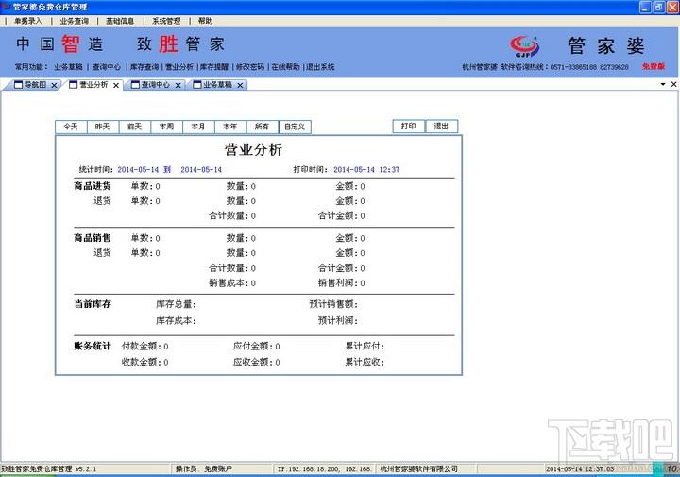Screen dimensions: 680x477
Task: Click the IP address status bar entry
Action: coord(325,468)
